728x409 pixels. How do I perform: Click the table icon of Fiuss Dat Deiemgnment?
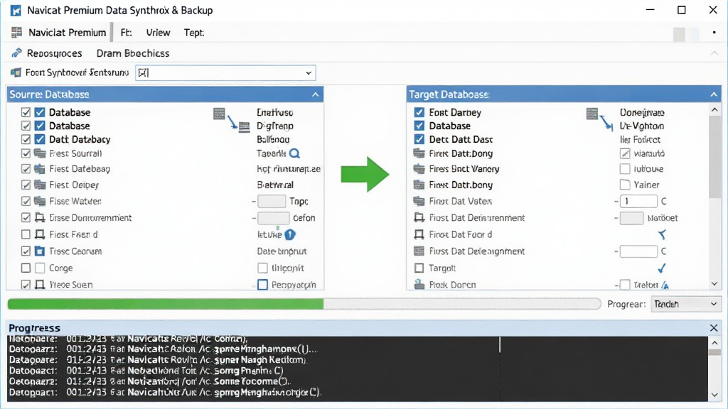419,251
